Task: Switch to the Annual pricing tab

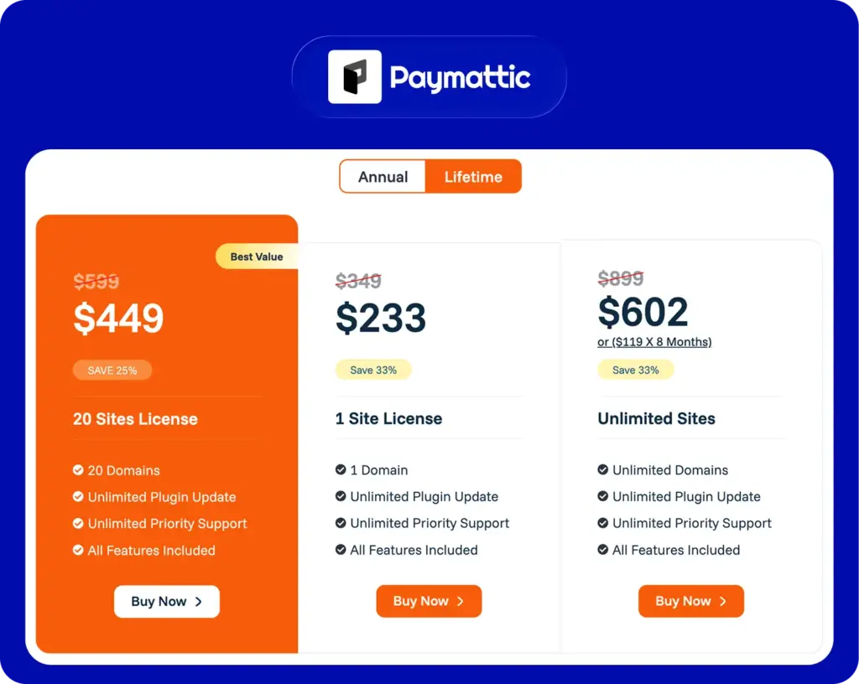Action: (383, 176)
